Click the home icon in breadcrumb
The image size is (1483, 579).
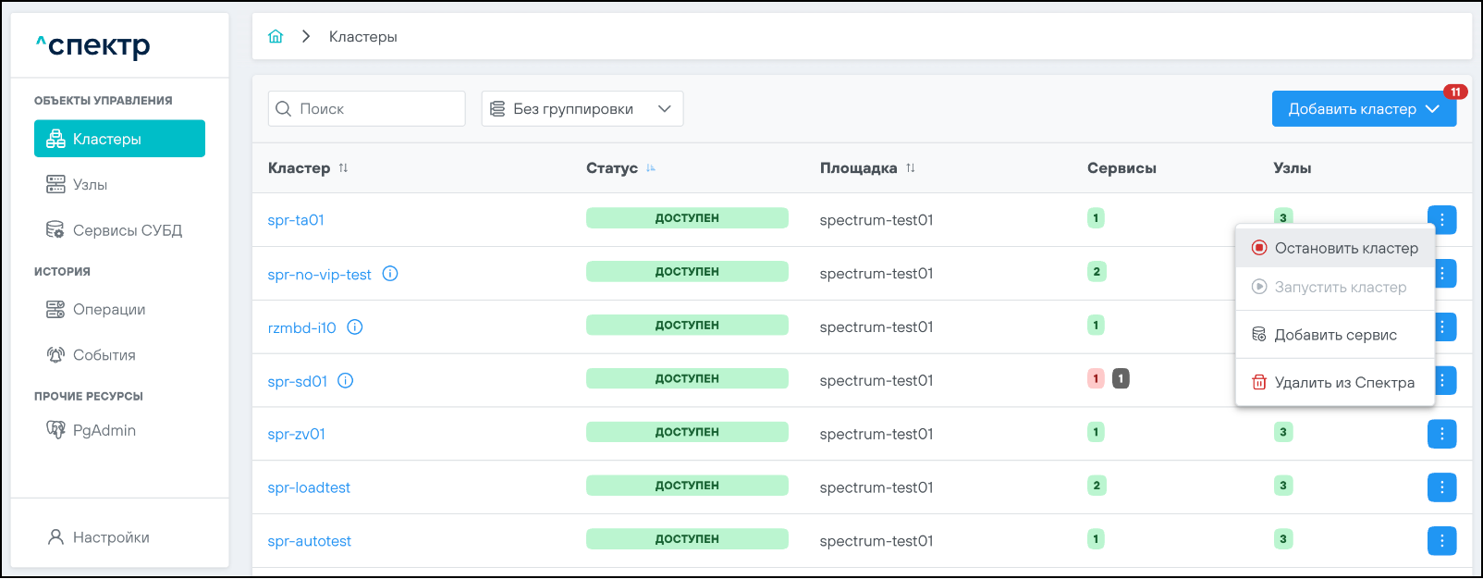point(276,37)
